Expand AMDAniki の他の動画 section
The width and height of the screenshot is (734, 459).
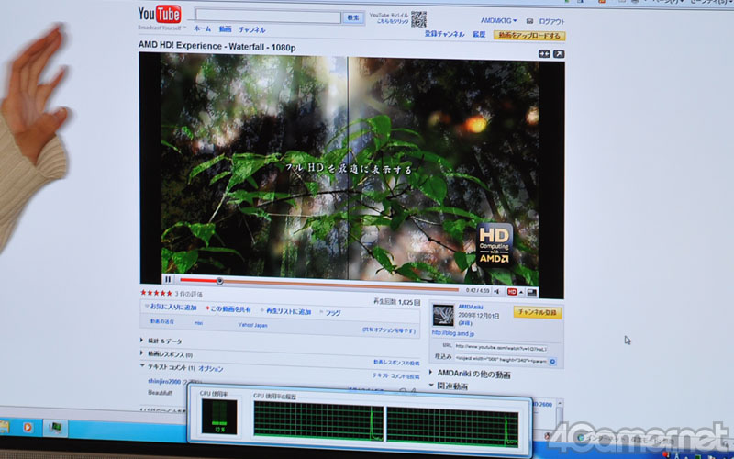470,374
